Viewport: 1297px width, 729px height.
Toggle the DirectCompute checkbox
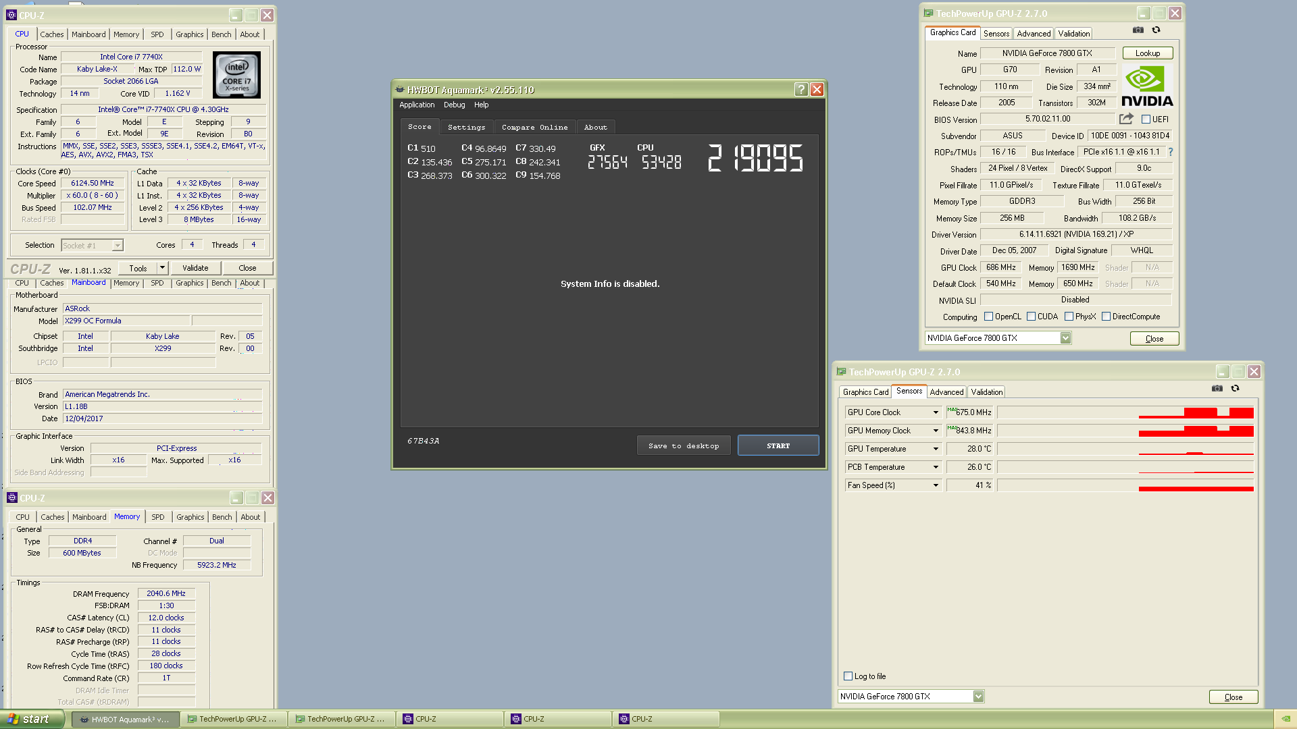(1107, 317)
